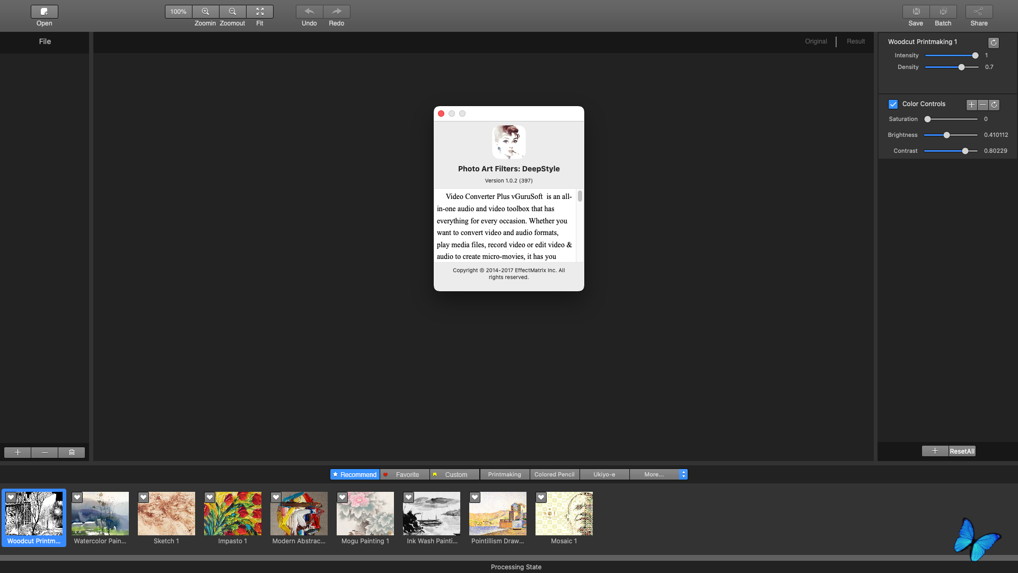1018x573 pixels.
Task: Click the ResetAll button
Action: [962, 452]
